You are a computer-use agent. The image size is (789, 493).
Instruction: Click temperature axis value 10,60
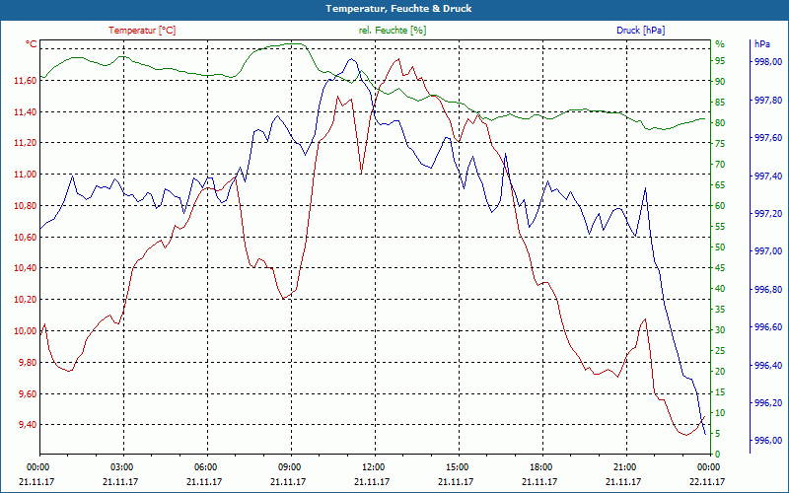[x=26, y=237]
